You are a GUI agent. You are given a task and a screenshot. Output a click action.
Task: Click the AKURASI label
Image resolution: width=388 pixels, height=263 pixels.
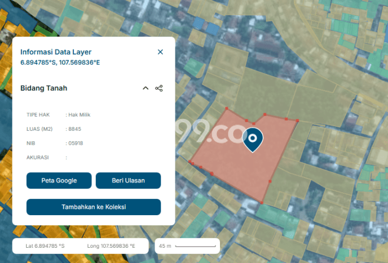point(38,158)
